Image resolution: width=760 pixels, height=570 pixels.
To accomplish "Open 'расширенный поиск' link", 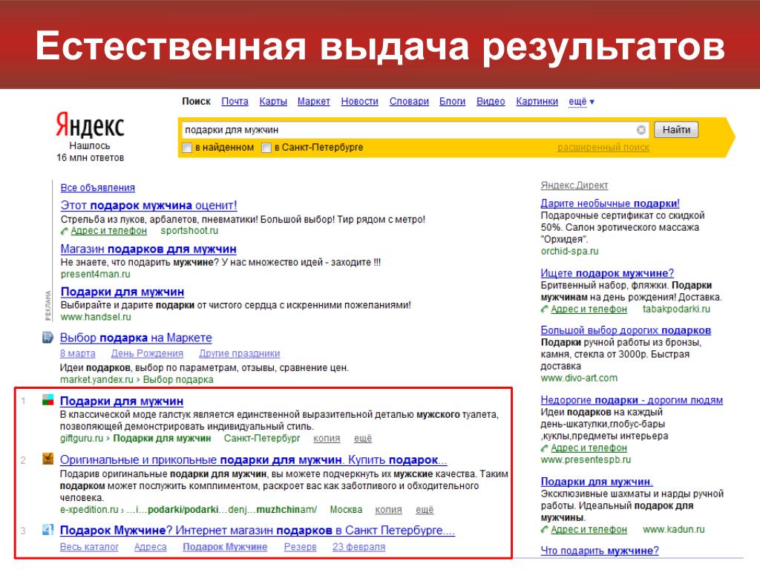I will 603,148.
